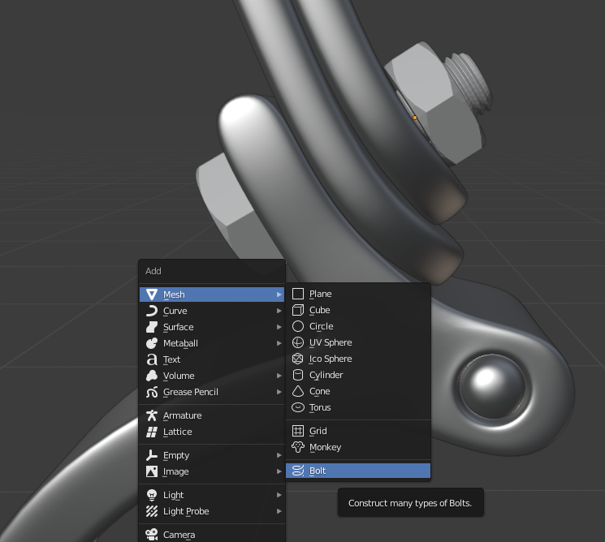Open the Light menu entry
Viewport: 605px width, 542px height.
tap(212, 495)
